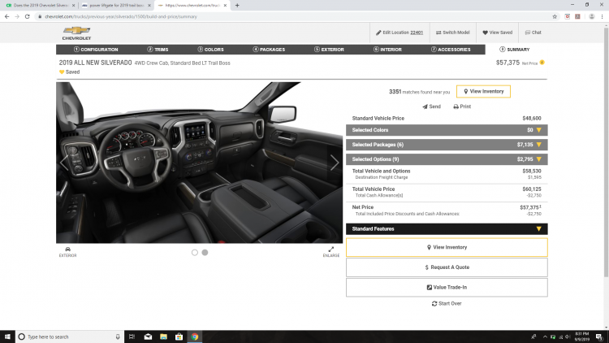This screenshot has width=609, height=343.
Task: Click taskbar microphone search icon
Action: point(118,336)
